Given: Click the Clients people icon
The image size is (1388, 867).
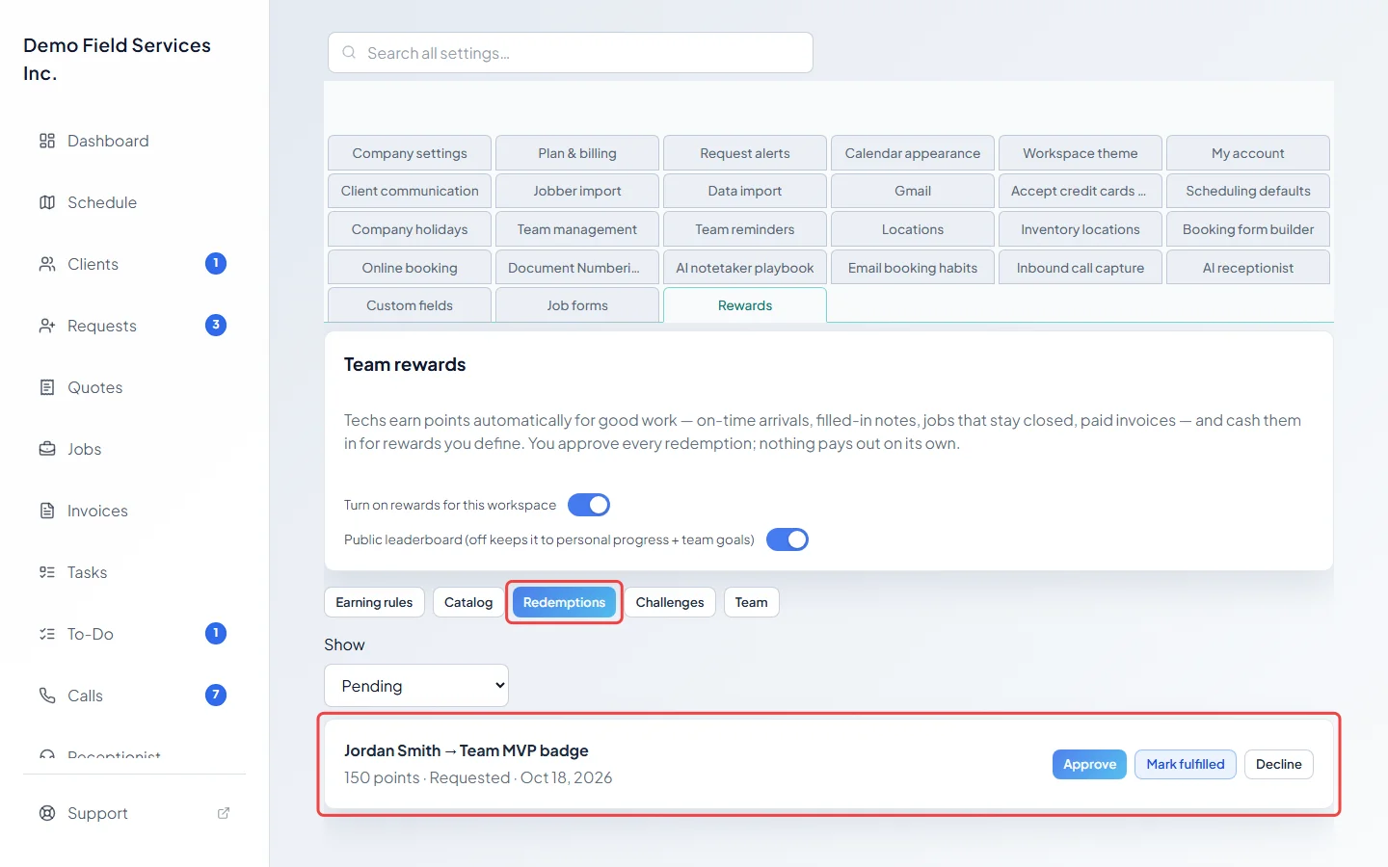Looking at the screenshot, I should click(x=47, y=264).
